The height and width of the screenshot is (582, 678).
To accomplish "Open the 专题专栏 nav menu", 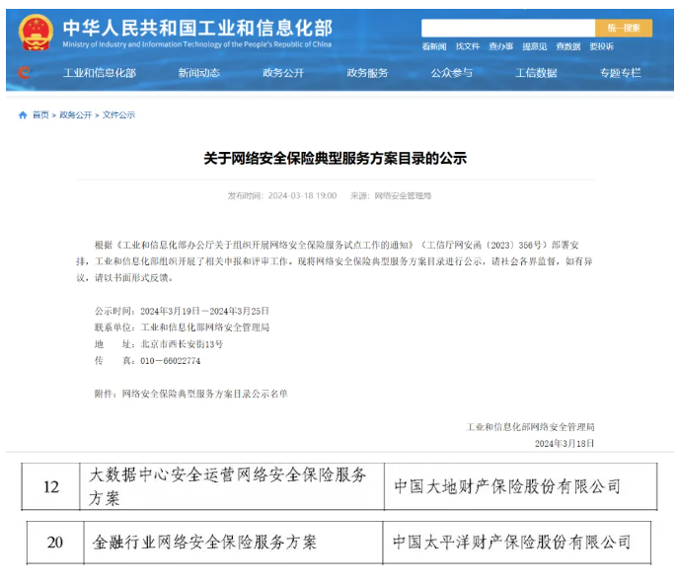I will (621, 73).
